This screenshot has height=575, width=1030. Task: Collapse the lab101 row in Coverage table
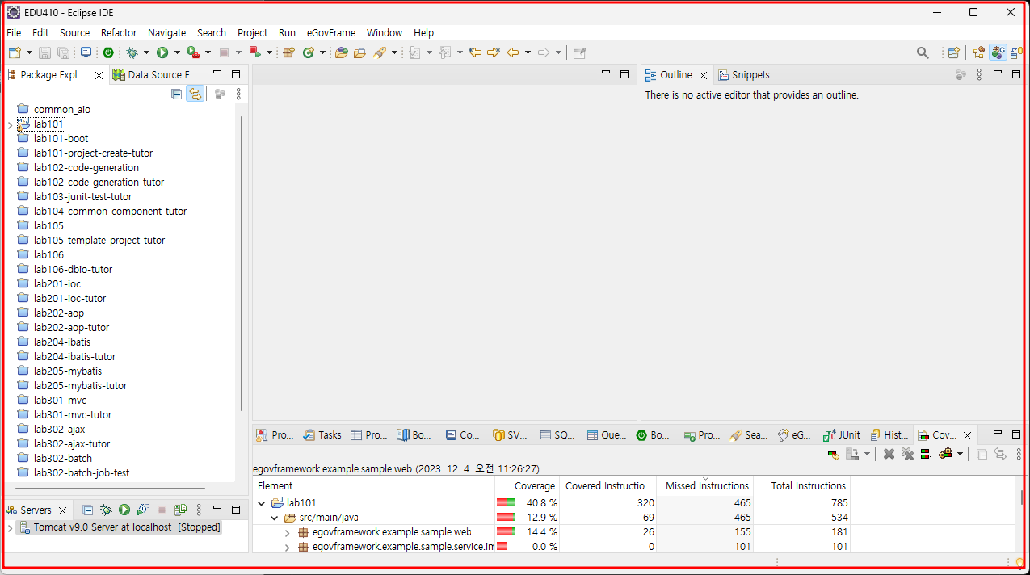[x=261, y=502]
